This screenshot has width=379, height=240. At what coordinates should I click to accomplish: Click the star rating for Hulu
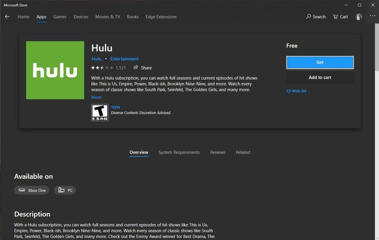(102, 68)
